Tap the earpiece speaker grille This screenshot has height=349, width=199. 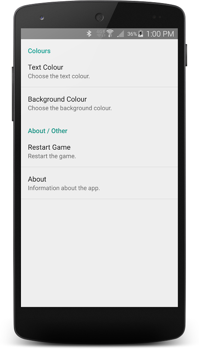coord(99,17)
